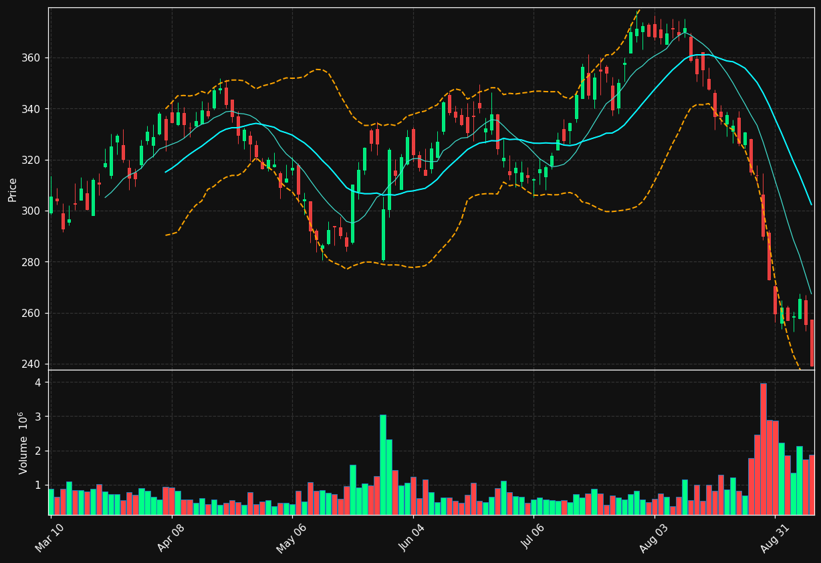Click the 320 price axis label

pyautogui.click(x=31, y=160)
